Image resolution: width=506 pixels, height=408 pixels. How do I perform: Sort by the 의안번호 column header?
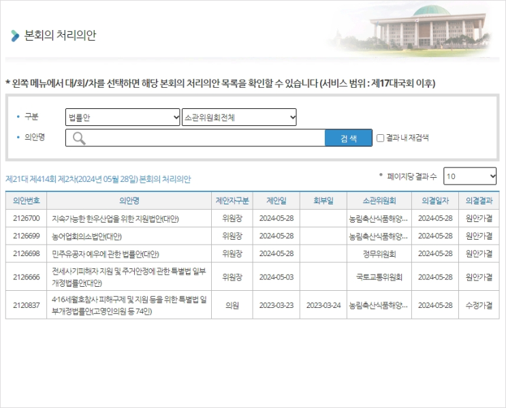point(27,201)
